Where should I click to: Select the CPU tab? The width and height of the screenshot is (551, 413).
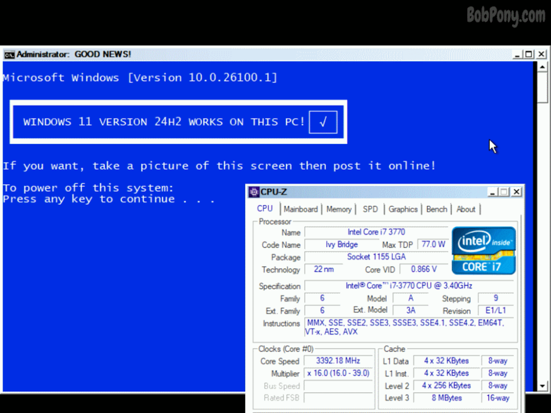(264, 208)
